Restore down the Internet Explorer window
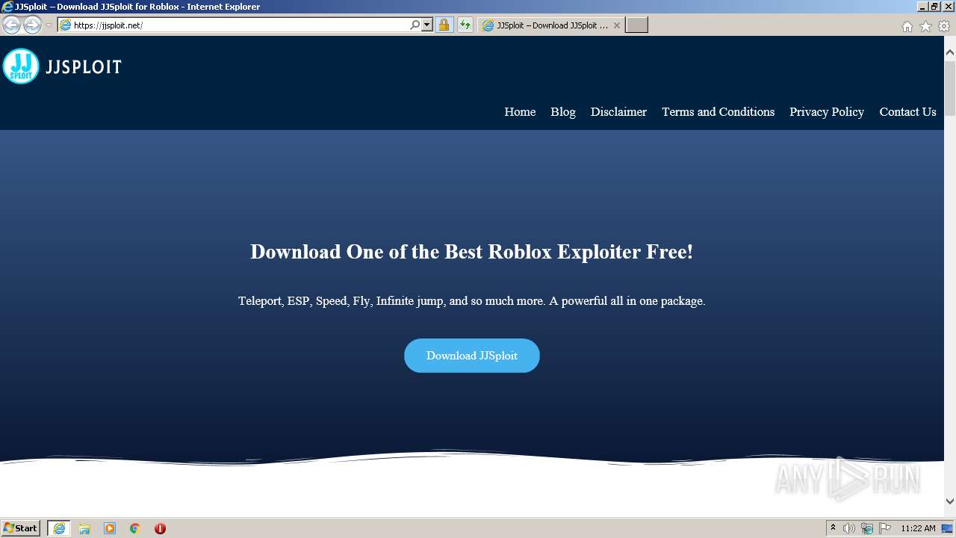 (935, 6)
